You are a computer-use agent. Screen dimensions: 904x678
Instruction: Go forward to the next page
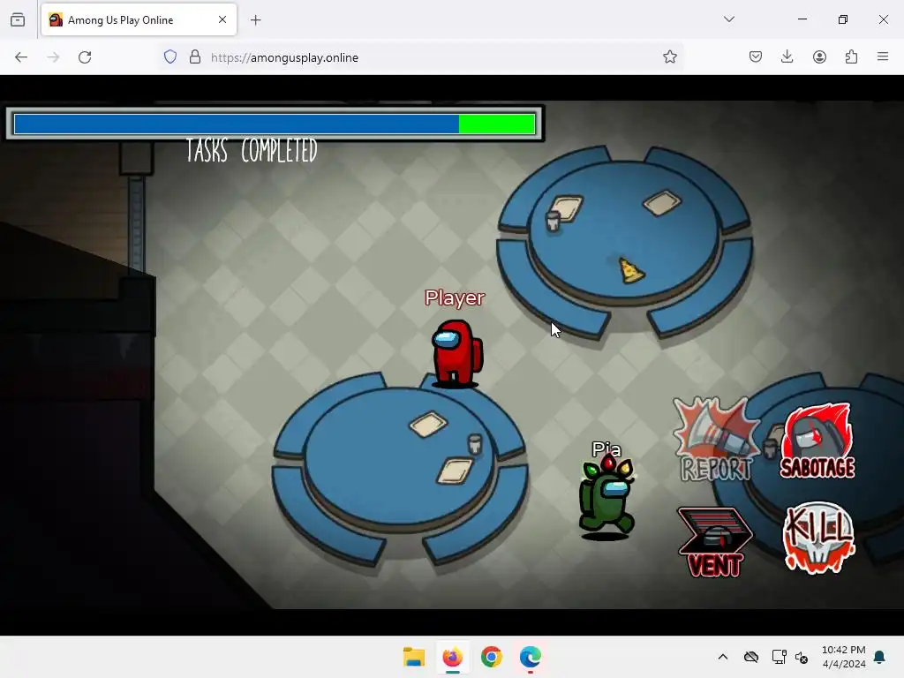(x=53, y=57)
